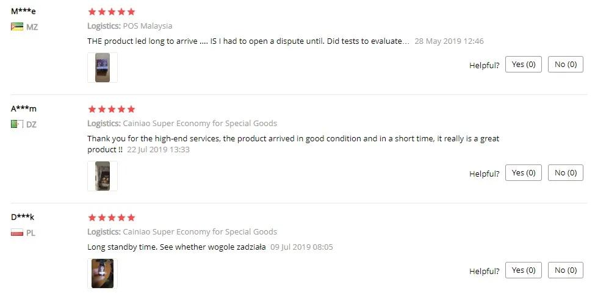Click the Algeria flag icon beside DZ

pyautogui.click(x=17, y=124)
